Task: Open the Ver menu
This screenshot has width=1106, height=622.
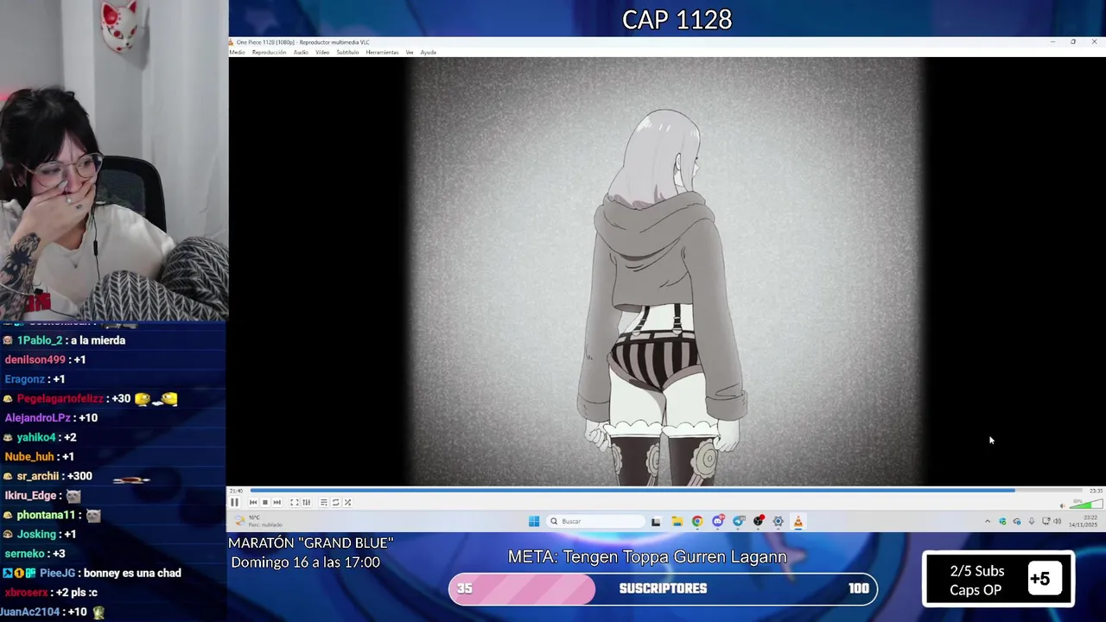Action: coord(410,53)
